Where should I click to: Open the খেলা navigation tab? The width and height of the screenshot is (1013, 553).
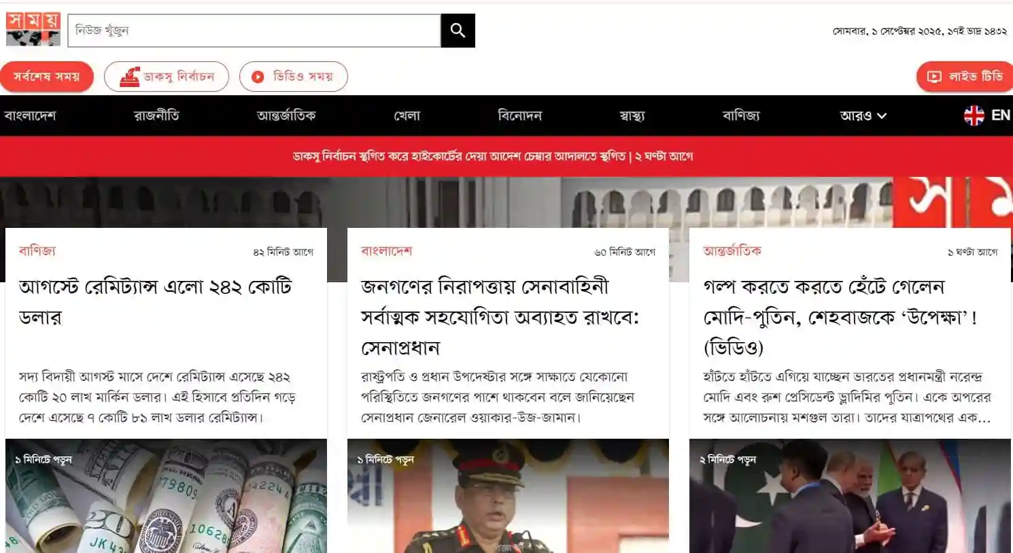pos(407,115)
